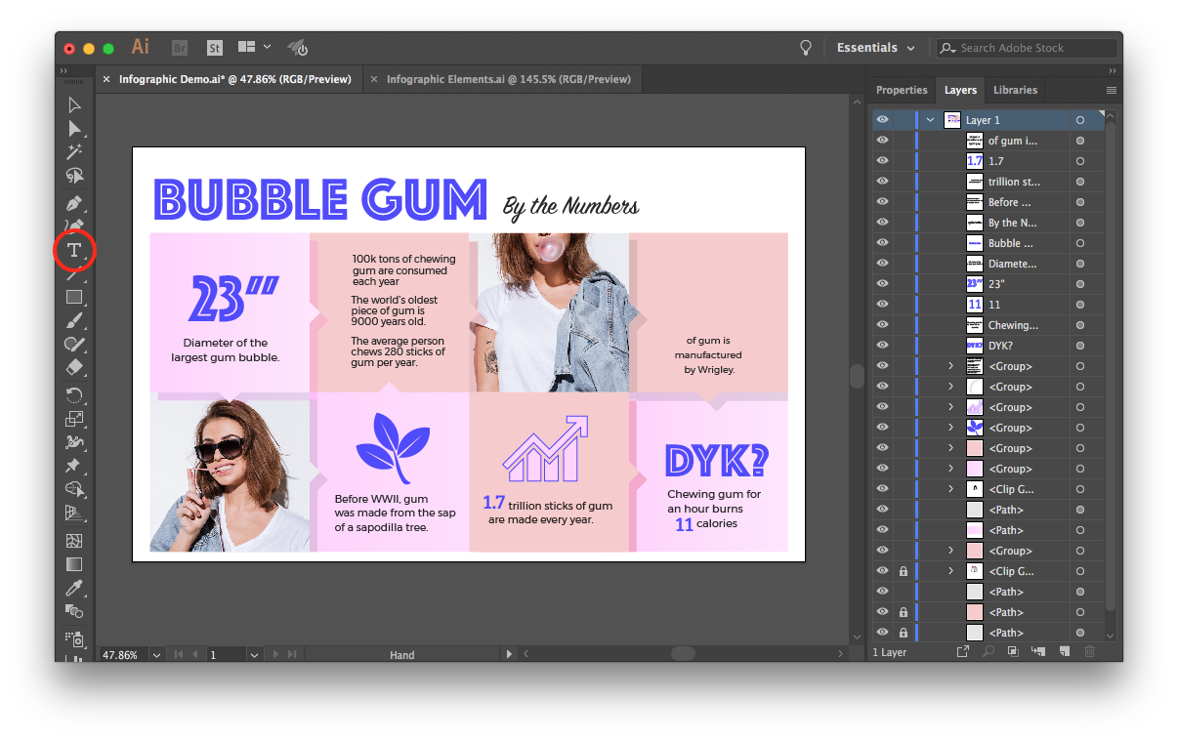Open the zoom level dropdown
1178x740 pixels.
click(x=156, y=655)
